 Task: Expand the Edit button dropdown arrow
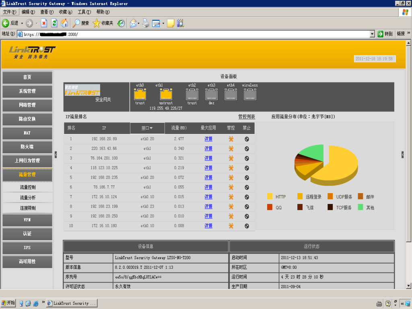click(x=163, y=23)
